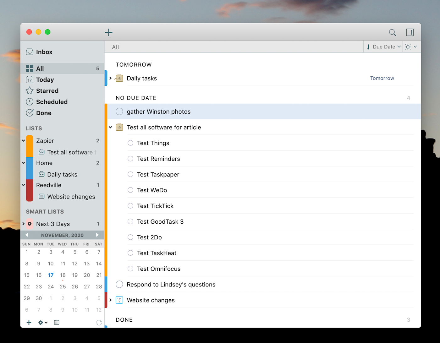
Task: Open the sidebar settings gear menu
Action: pyautogui.click(x=43, y=323)
